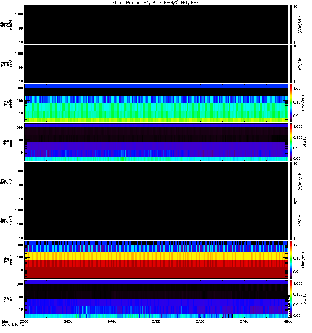Click the black color bar of thc fff scm3
The height and width of the screenshot is (333, 312).
click(291, 221)
